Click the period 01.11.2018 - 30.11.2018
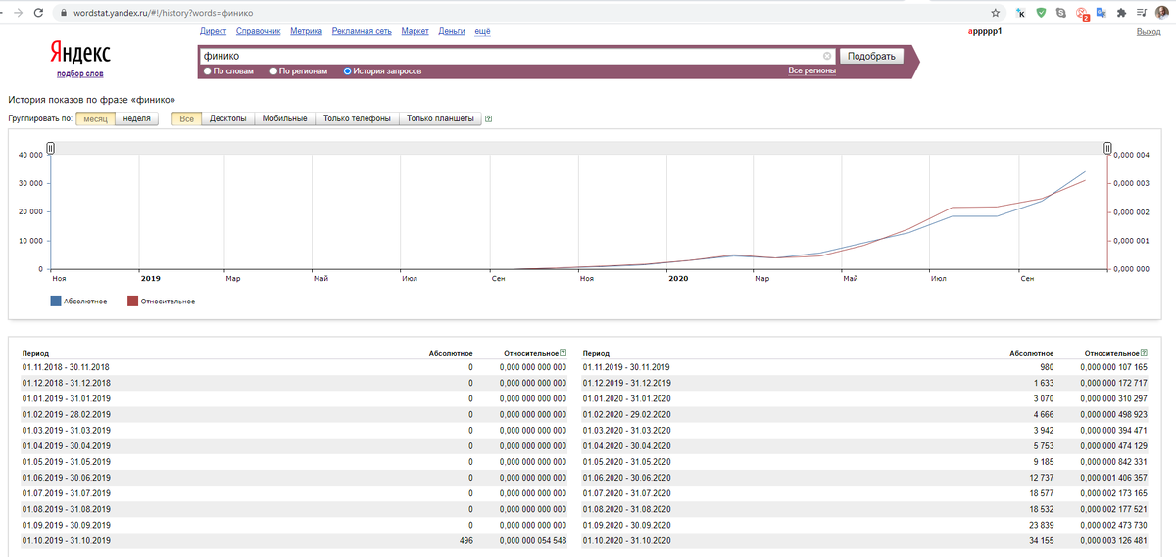The width and height of the screenshot is (1176, 557). tap(67, 367)
